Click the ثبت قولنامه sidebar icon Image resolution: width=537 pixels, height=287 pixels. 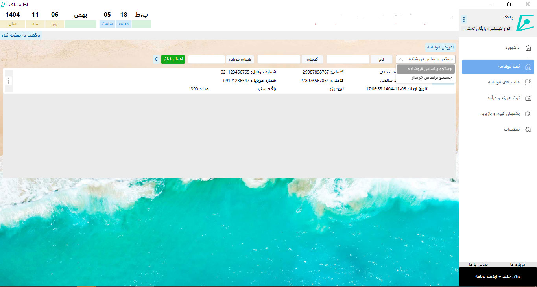(x=528, y=66)
